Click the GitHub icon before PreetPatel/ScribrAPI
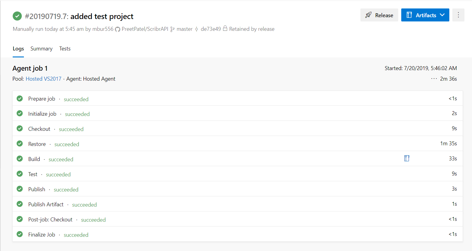The width and height of the screenshot is (472, 251). [118, 29]
